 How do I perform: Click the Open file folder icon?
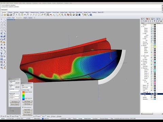pos(5,15)
